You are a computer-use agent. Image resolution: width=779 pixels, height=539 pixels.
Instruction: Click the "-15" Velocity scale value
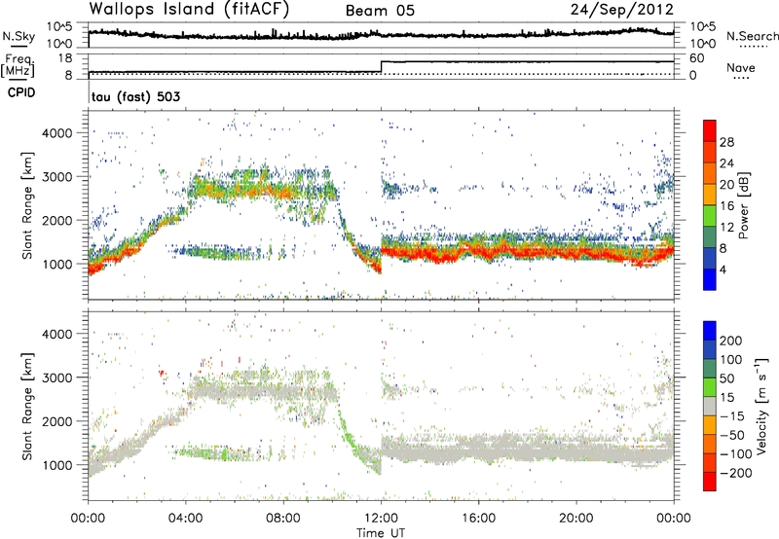[732, 415]
